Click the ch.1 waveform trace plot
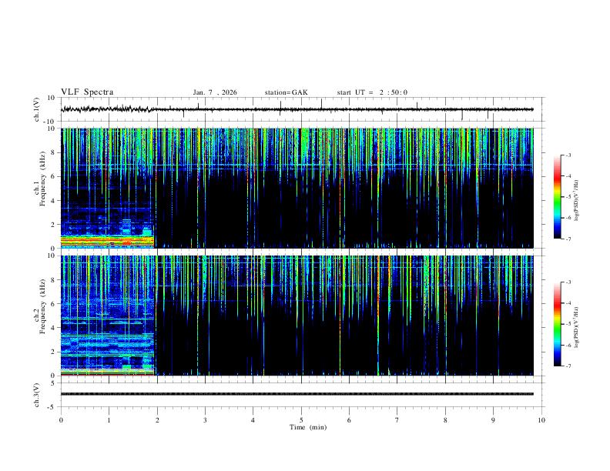 point(297,109)
